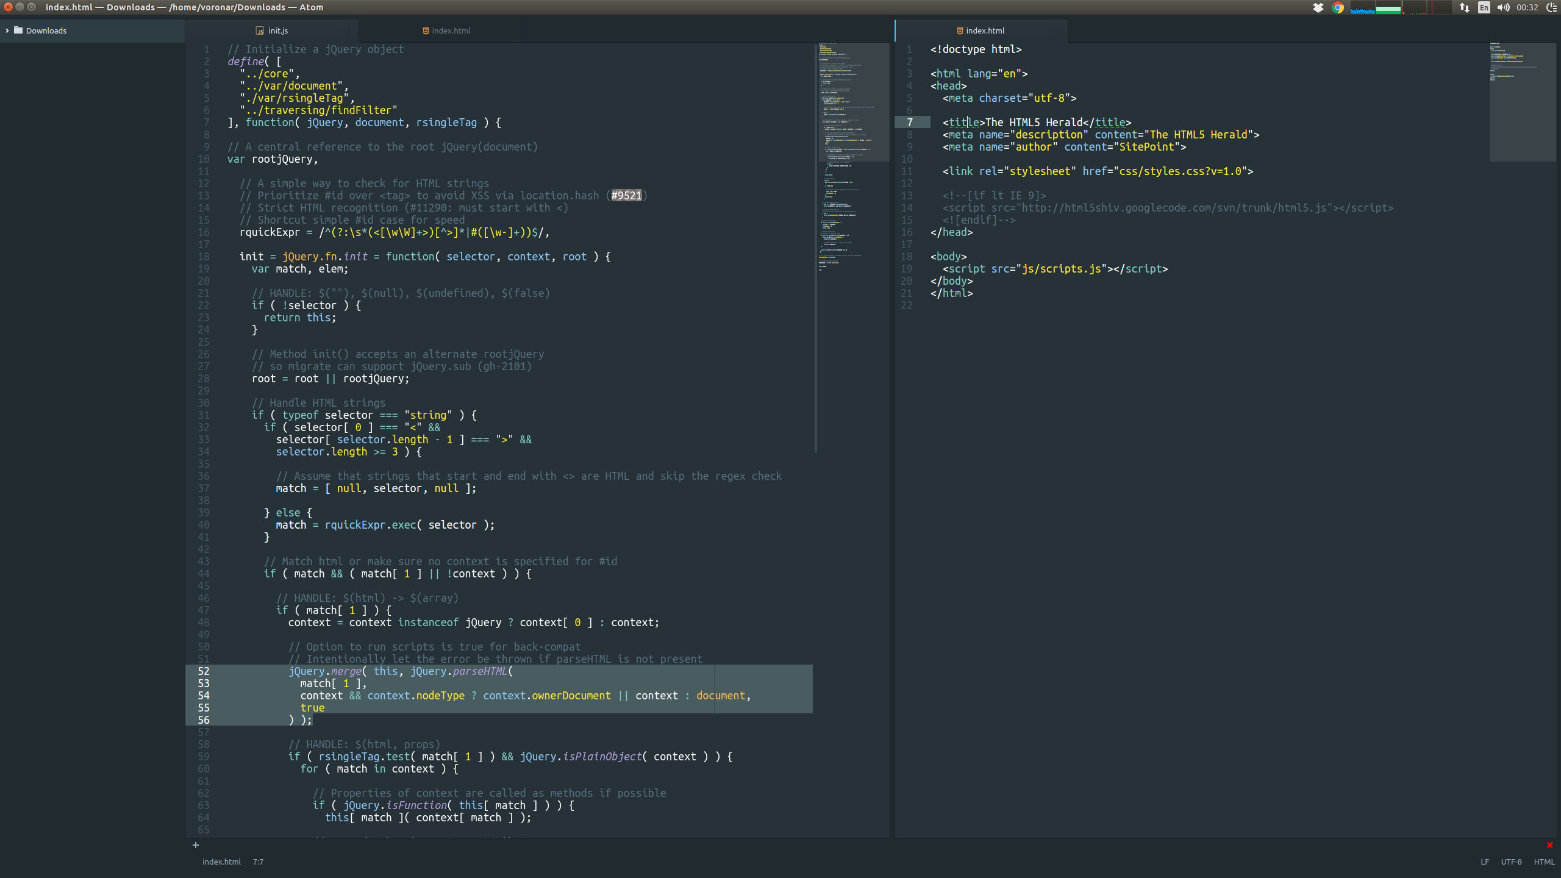Click the red X at bottom right
The height and width of the screenshot is (878, 1561).
pos(1549,845)
